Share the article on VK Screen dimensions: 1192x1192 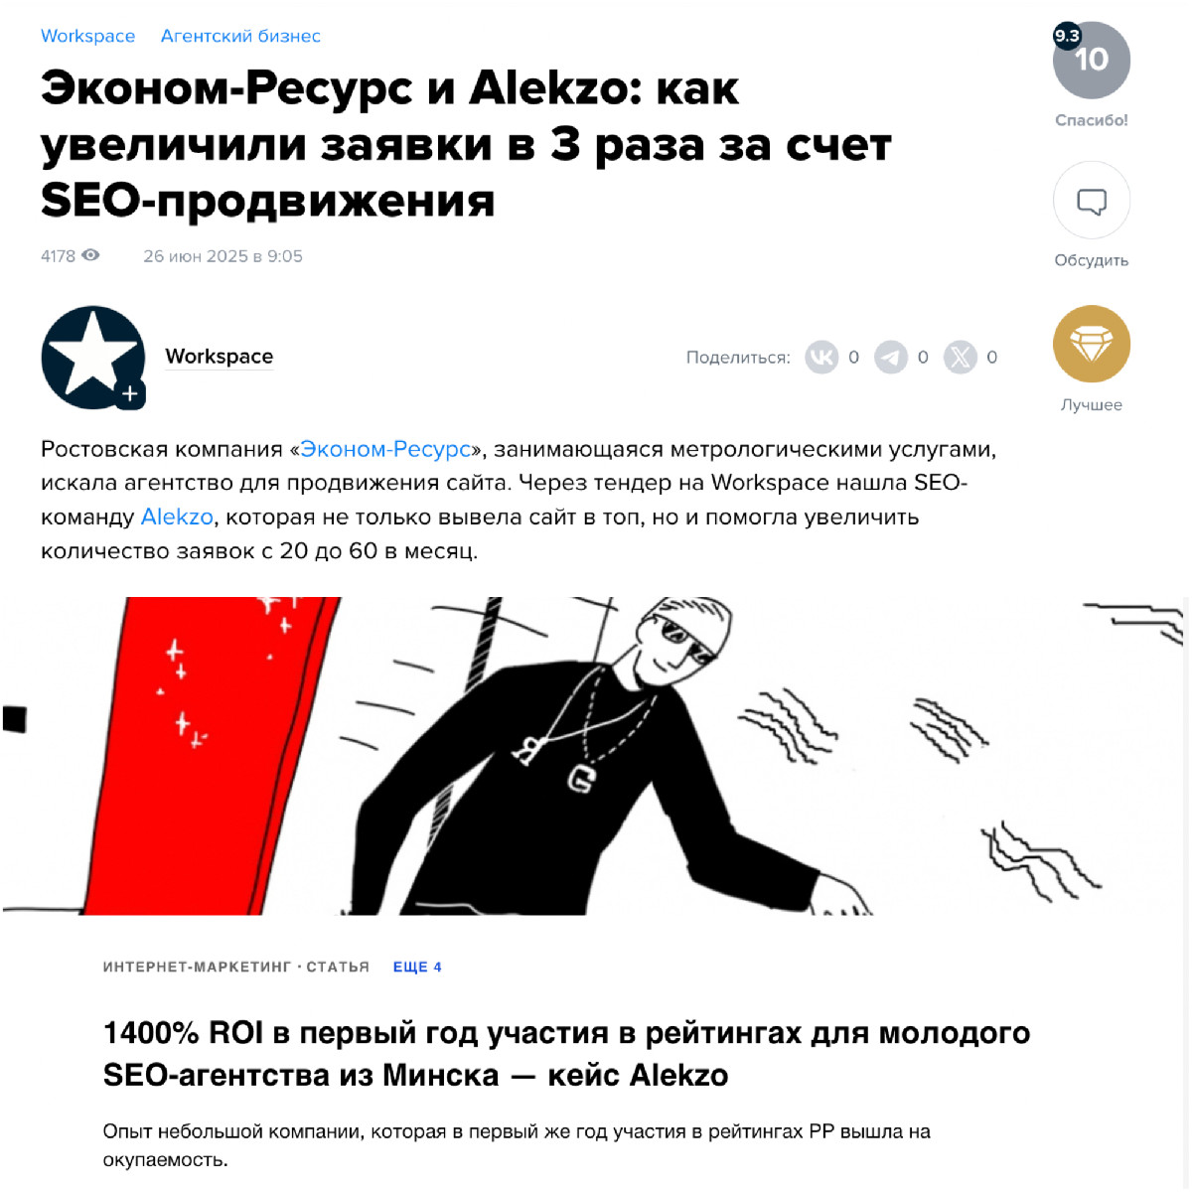(x=821, y=357)
